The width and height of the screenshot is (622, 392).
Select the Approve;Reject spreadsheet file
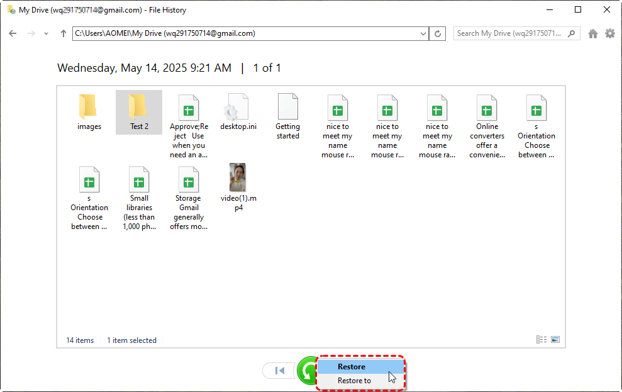189,126
